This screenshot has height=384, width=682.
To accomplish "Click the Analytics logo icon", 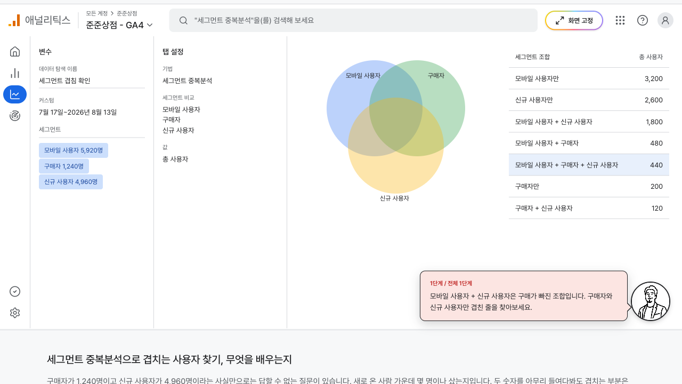I will click(14, 20).
